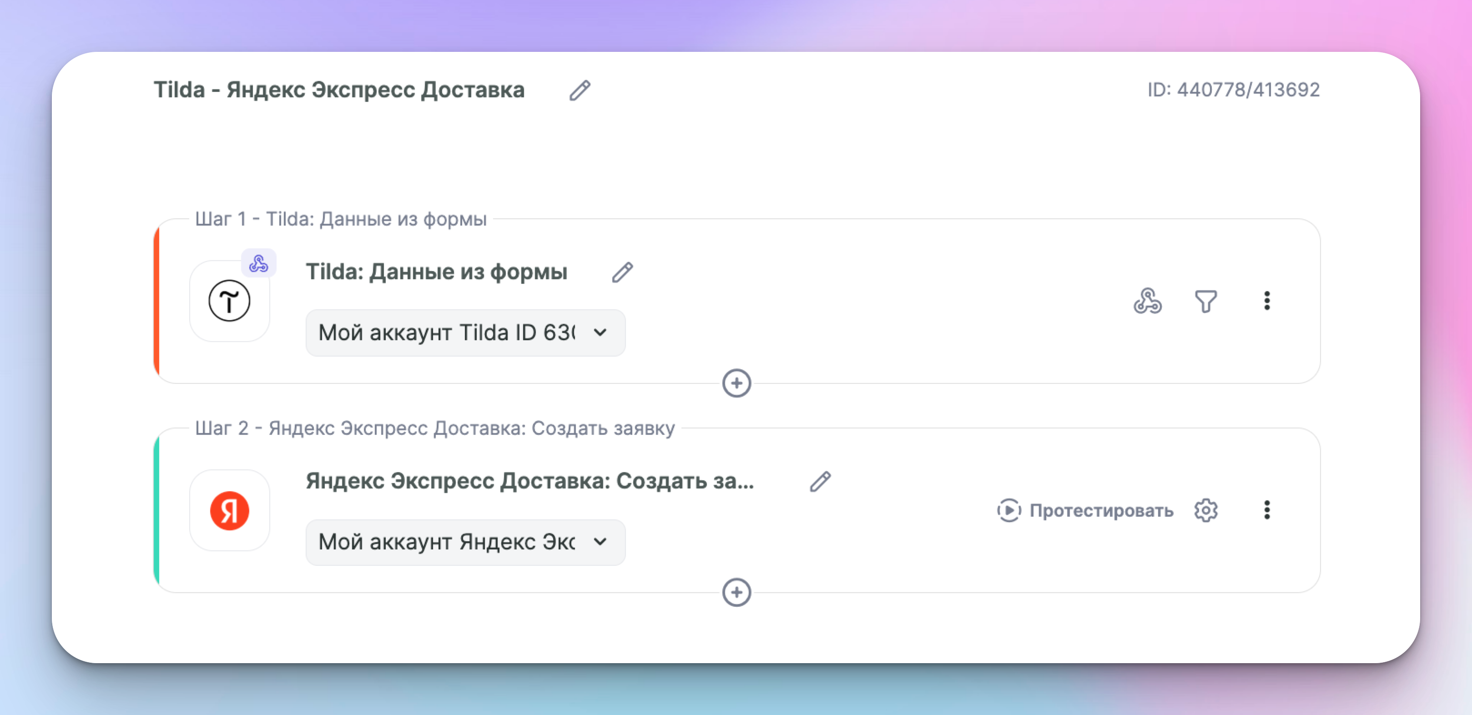Expand the Мой аккаунт Tilda ID dropdown
Screen dimensions: 1472x715
point(465,332)
